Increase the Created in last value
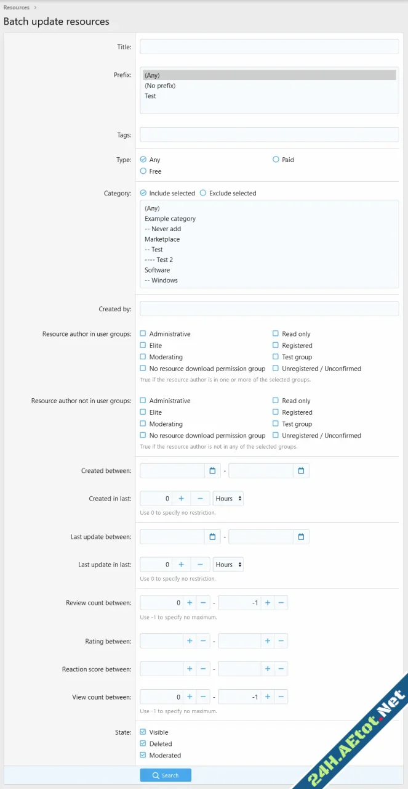Screen dimensions: 408x789 point(181,499)
